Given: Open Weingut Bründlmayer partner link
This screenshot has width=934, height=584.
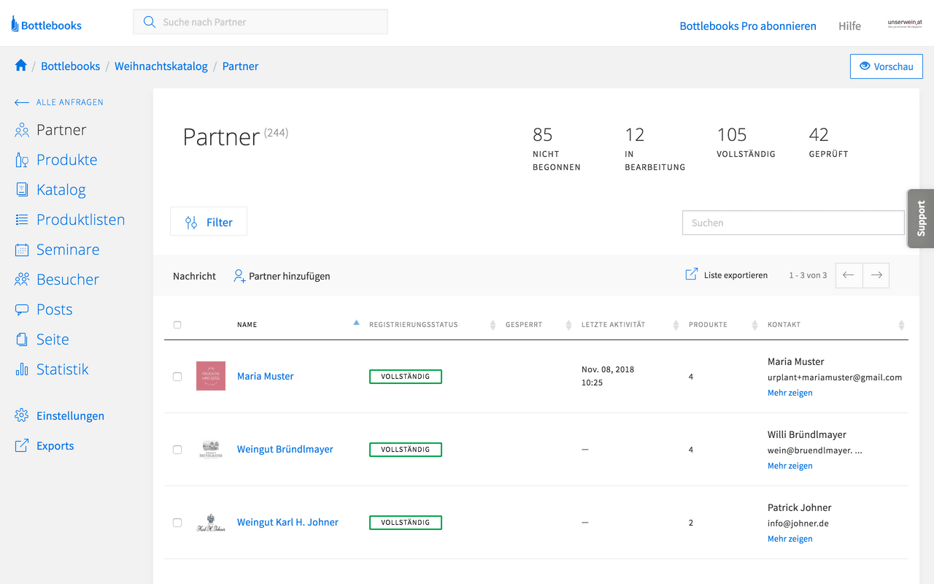Looking at the screenshot, I should tap(285, 449).
